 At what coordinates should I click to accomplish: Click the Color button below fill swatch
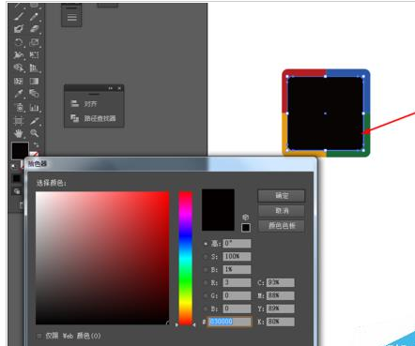(17, 178)
